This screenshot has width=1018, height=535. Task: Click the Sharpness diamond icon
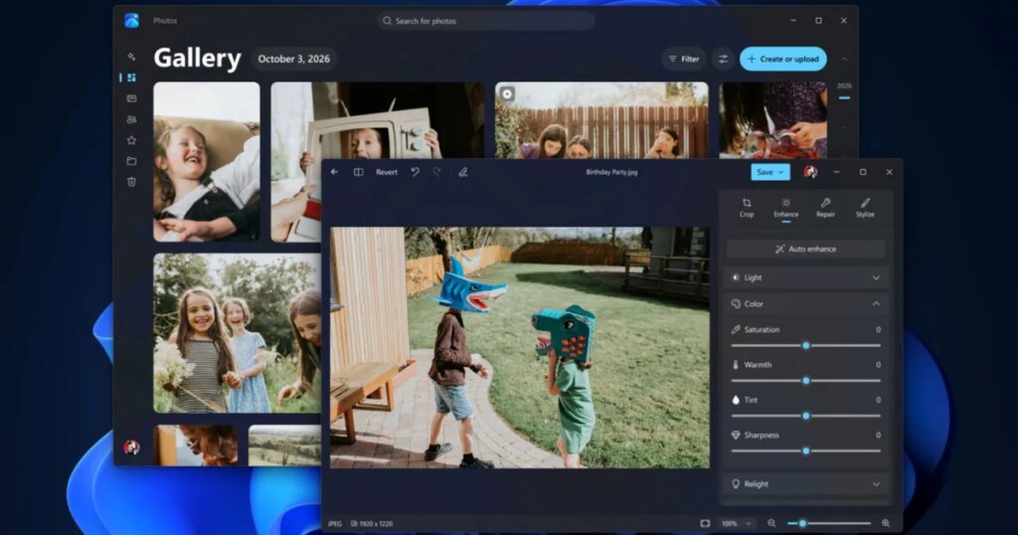(x=736, y=435)
